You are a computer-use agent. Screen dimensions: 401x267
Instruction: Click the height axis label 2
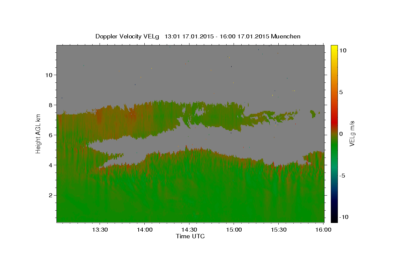point(51,195)
